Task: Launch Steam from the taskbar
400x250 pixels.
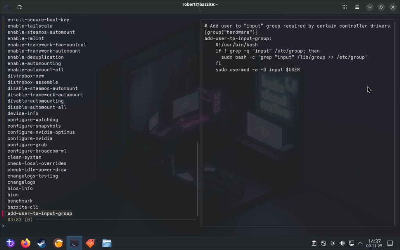Action: click(x=42, y=243)
